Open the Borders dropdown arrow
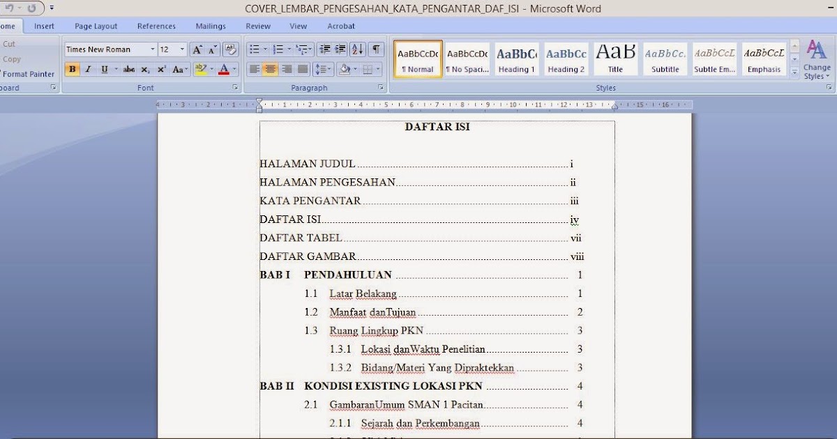The width and height of the screenshot is (837, 439). 379,70
